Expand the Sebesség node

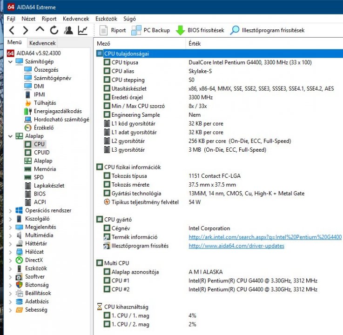(10, 310)
